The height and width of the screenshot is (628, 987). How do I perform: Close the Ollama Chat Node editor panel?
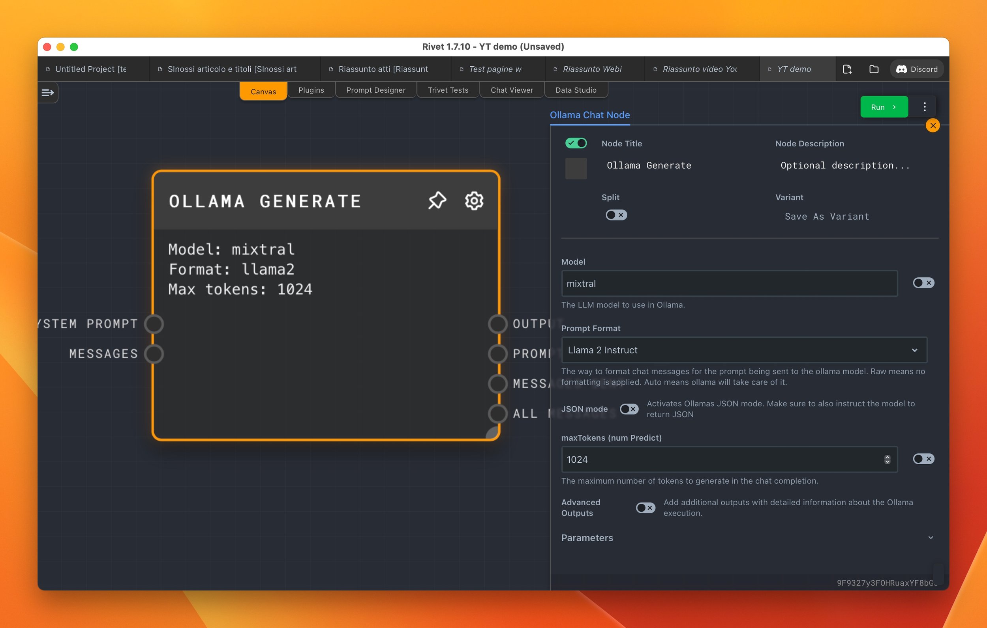pos(933,125)
